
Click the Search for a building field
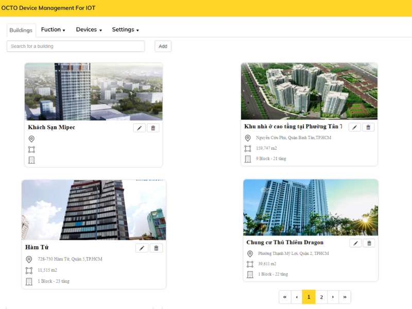coord(75,46)
